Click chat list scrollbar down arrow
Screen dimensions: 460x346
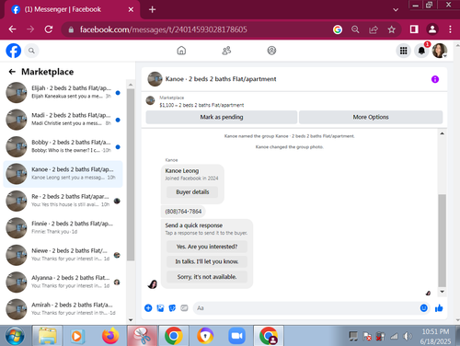[131, 320]
